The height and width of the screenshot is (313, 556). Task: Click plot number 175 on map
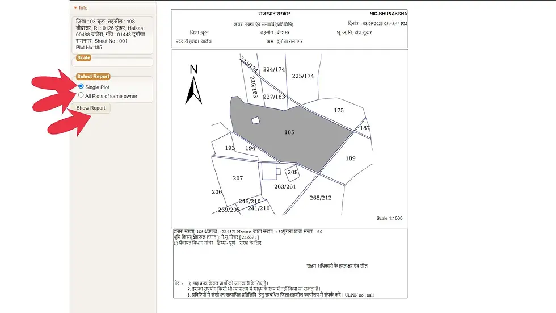click(x=339, y=110)
